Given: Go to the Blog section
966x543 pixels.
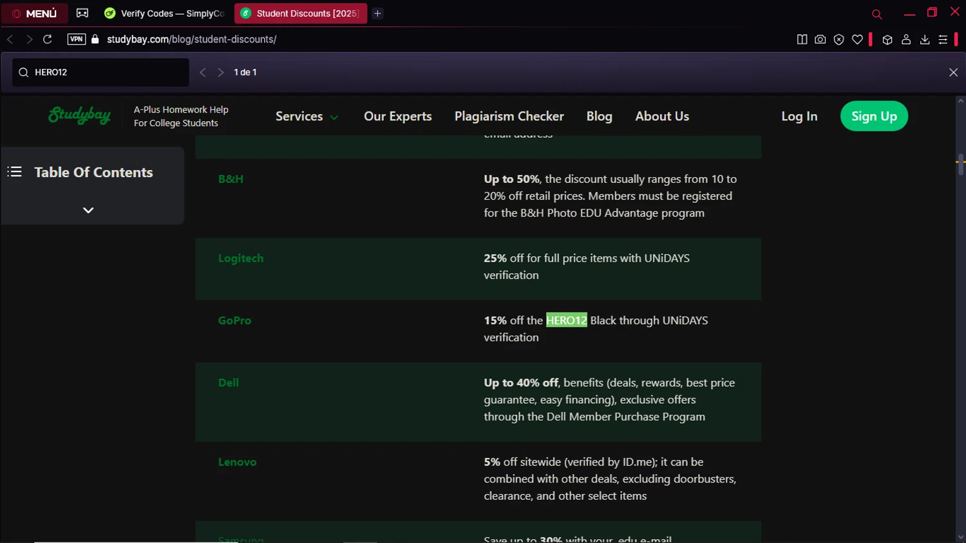Looking at the screenshot, I should click(x=600, y=117).
